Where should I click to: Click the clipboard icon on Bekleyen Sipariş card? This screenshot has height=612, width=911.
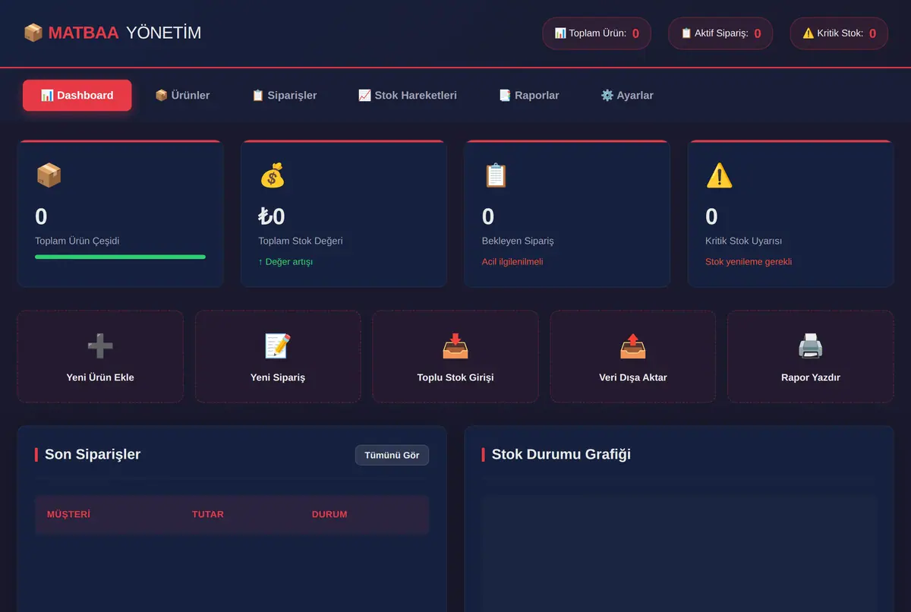point(496,175)
